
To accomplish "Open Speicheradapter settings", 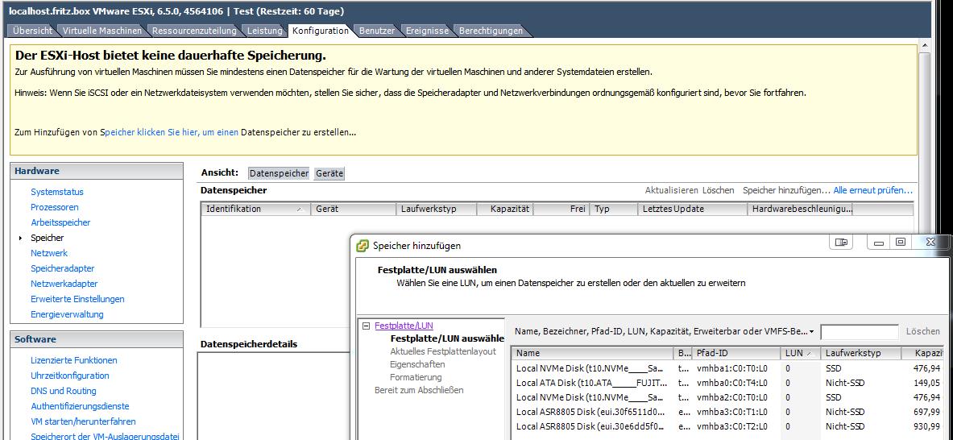I will [x=63, y=268].
